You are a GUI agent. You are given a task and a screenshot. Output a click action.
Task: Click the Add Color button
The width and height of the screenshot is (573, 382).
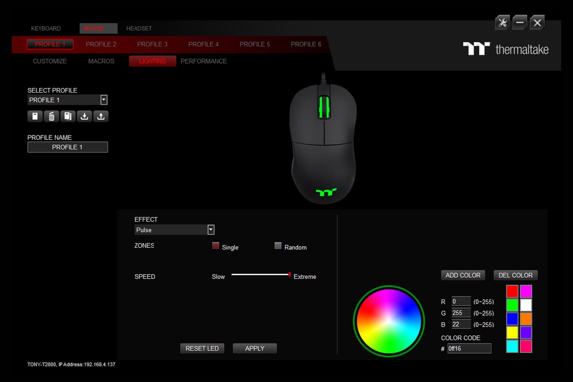click(x=463, y=275)
